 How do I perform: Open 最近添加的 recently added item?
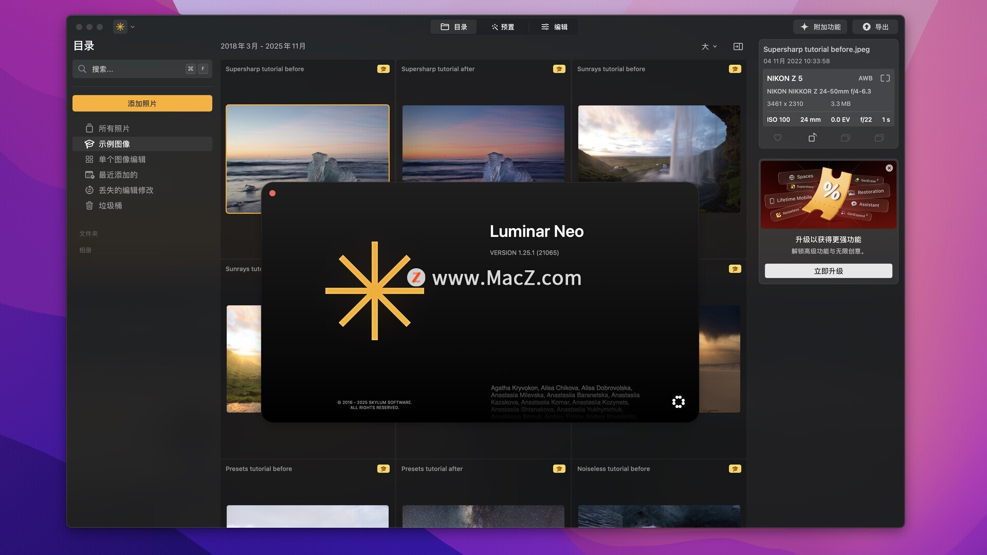(x=118, y=175)
